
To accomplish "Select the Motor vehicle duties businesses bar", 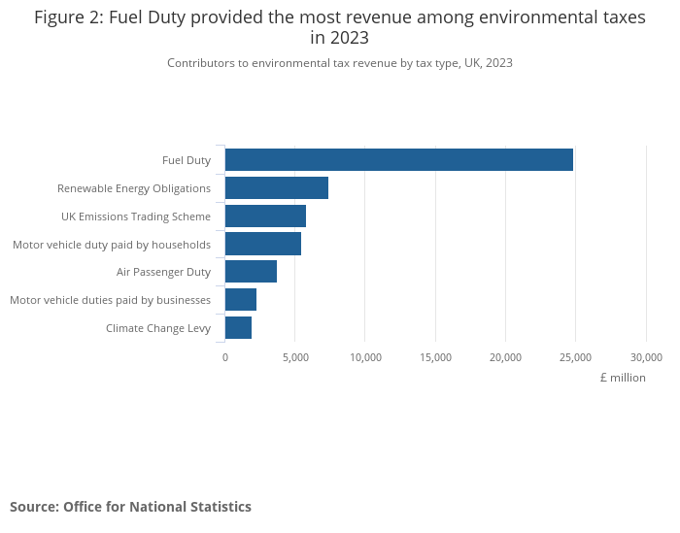I will click(x=240, y=300).
